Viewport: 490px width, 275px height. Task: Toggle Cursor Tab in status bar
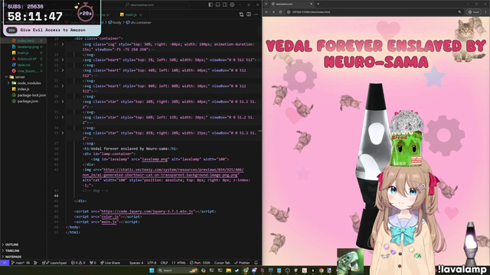222,263
